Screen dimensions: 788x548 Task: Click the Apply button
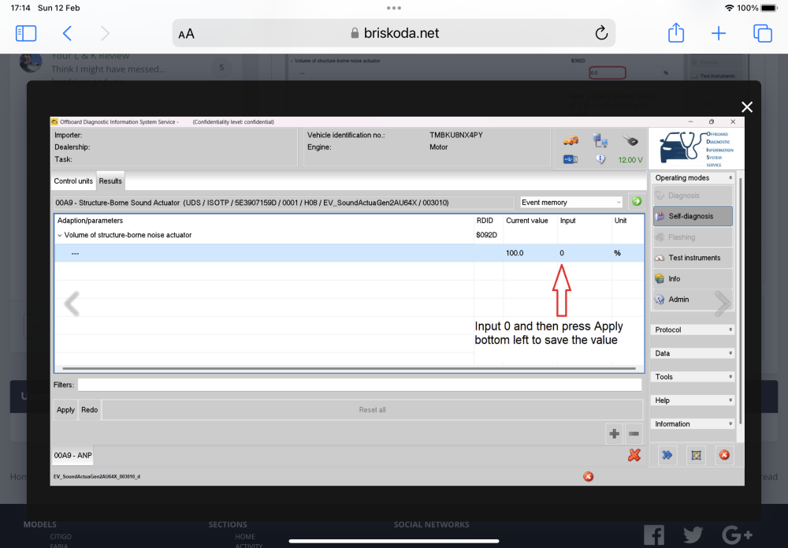(65, 410)
